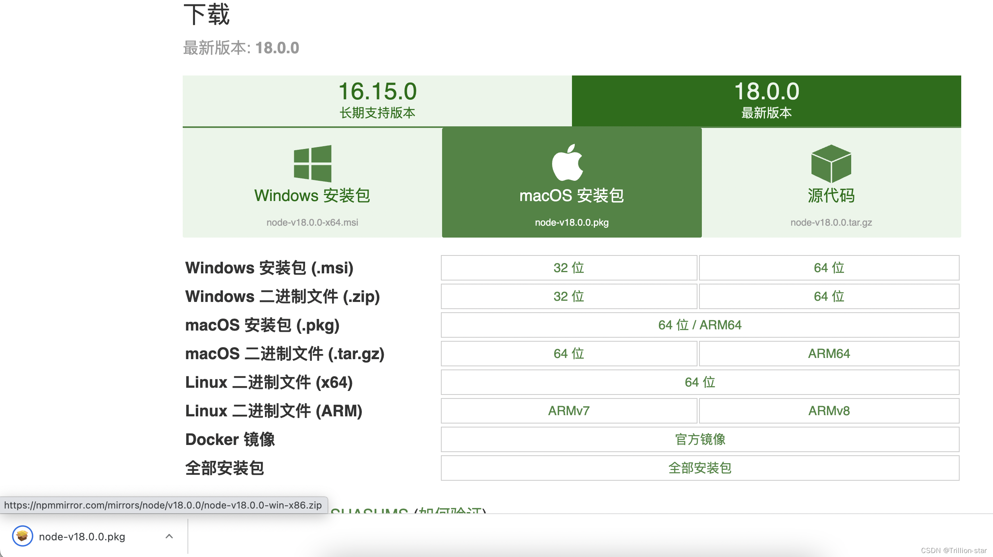Select 32 位 for Windows 二进制文件 (.zip)
993x557 pixels.
pyautogui.click(x=569, y=296)
